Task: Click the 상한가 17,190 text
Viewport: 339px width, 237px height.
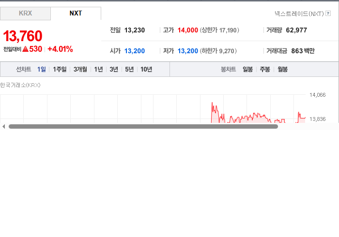Action: pos(219,30)
